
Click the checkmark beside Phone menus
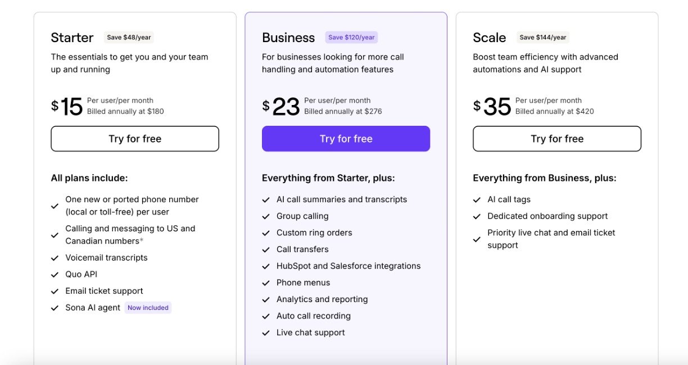click(266, 283)
